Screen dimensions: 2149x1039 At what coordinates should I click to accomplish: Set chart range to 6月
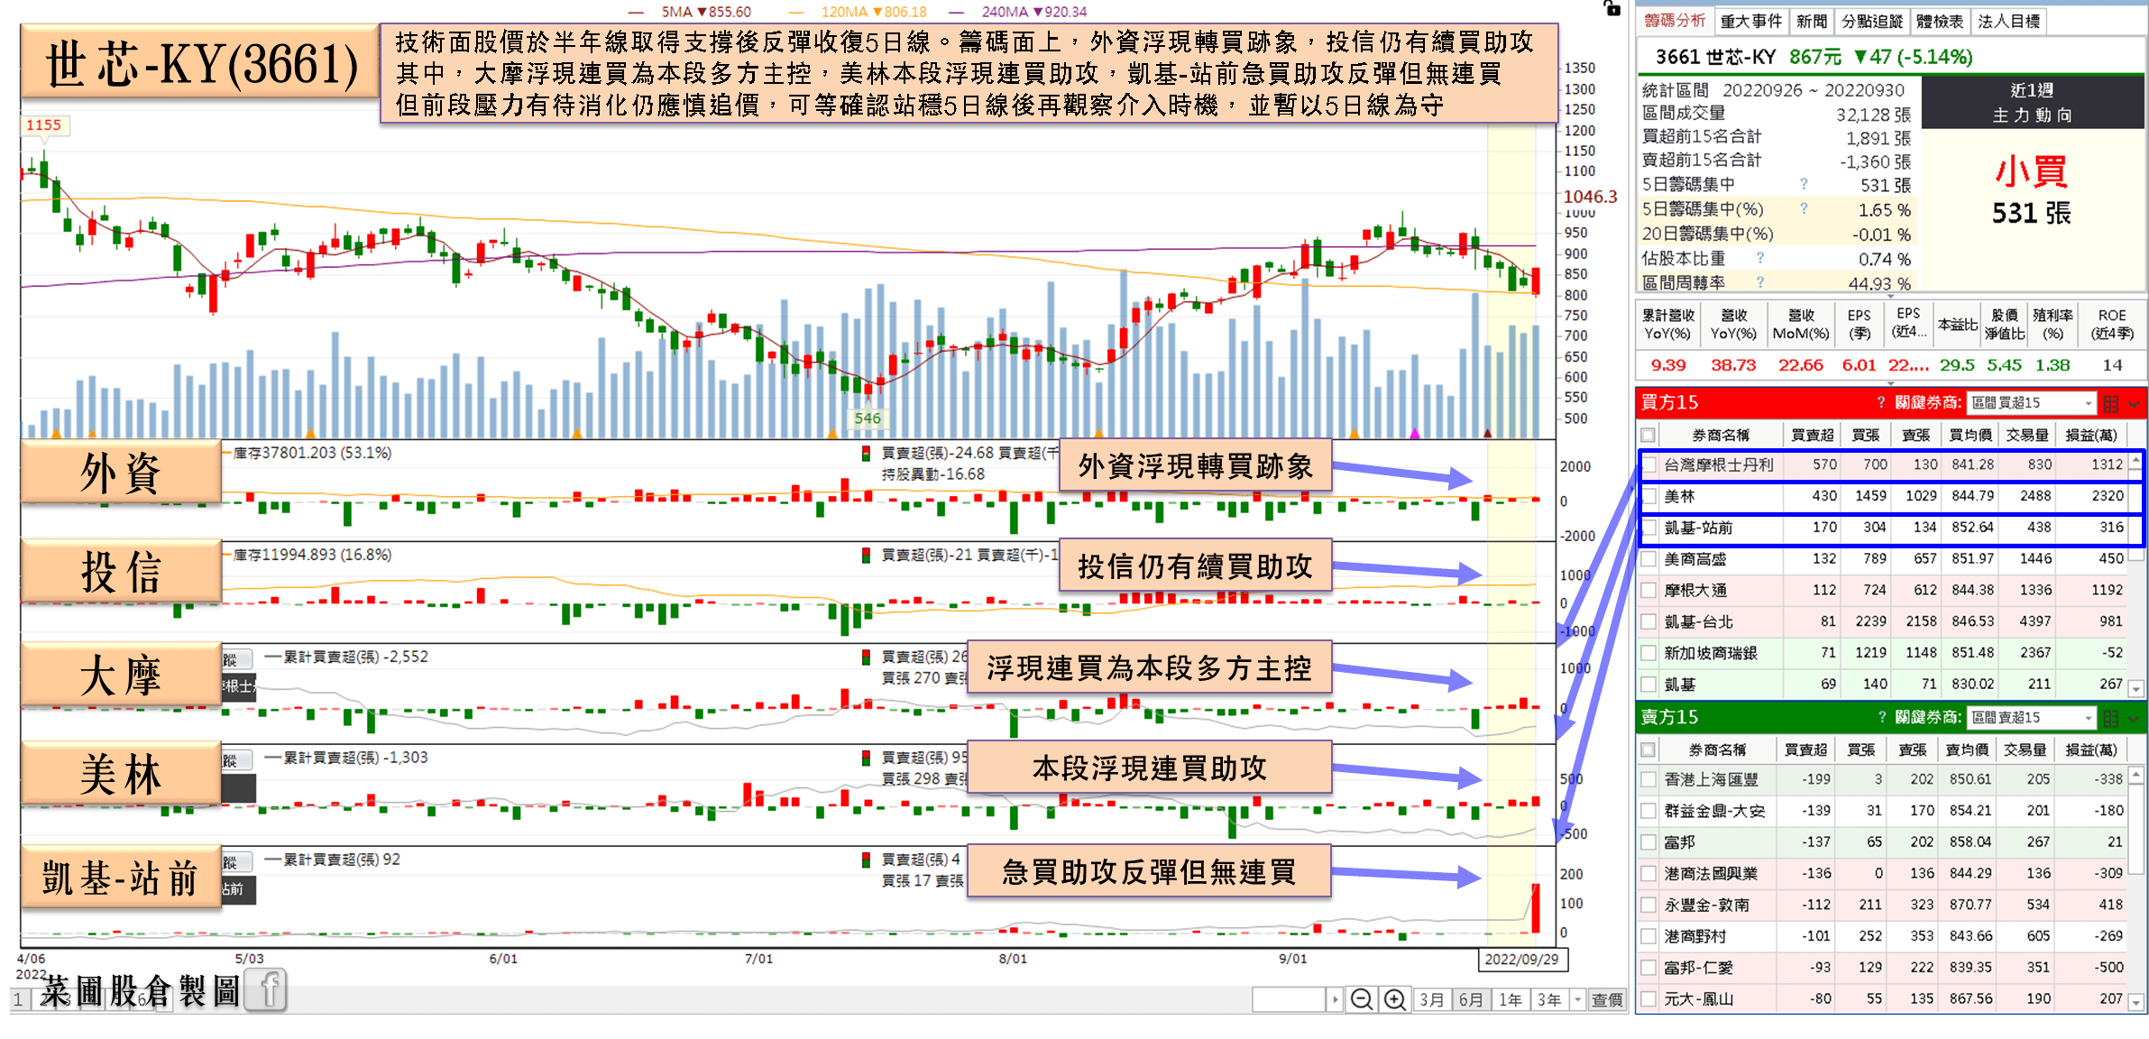pyautogui.click(x=1471, y=999)
